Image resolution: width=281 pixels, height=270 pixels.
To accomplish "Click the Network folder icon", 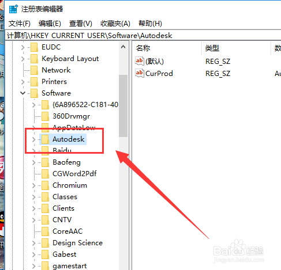I will [34, 70].
